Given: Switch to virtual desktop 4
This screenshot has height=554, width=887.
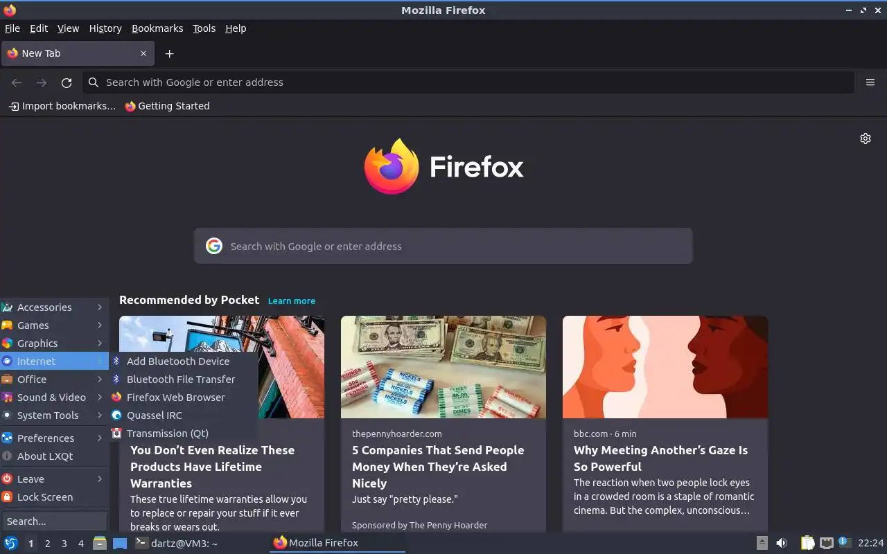Looking at the screenshot, I should click(80, 544).
